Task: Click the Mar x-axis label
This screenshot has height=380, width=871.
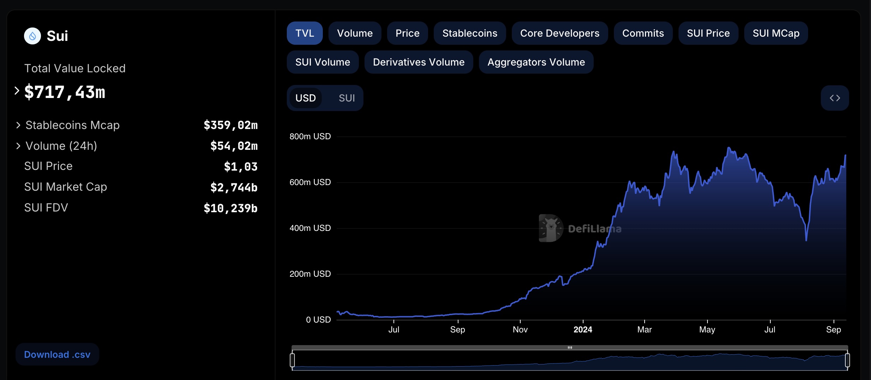Action: pyautogui.click(x=645, y=330)
